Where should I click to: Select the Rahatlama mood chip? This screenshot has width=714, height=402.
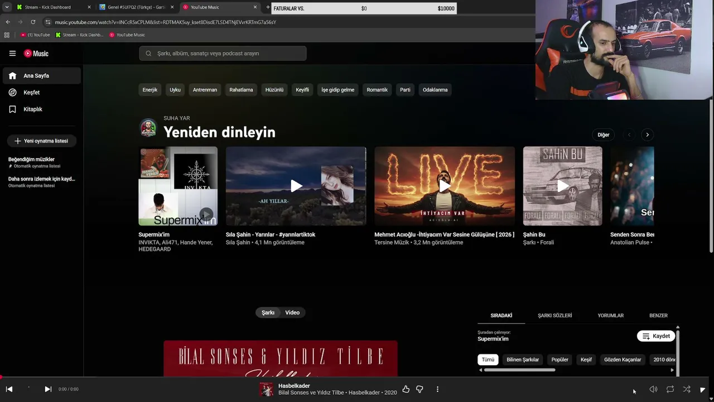(241, 90)
